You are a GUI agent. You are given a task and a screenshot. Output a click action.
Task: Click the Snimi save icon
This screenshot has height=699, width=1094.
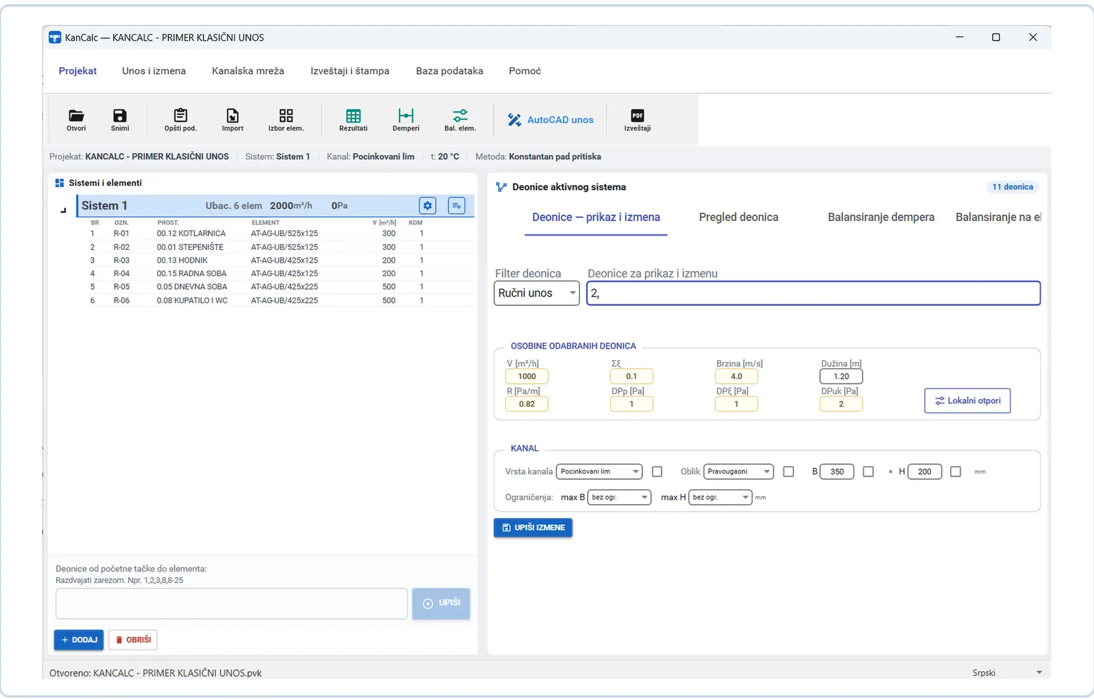click(120, 116)
